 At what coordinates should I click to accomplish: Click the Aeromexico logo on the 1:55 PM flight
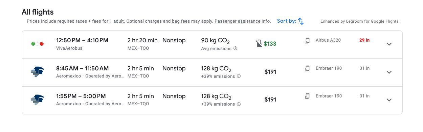coord(38,100)
